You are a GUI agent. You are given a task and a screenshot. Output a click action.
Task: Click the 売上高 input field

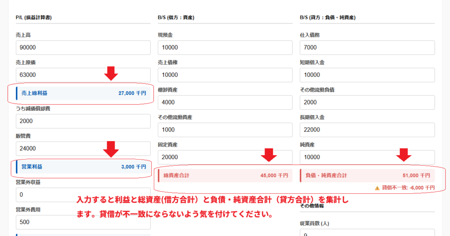(x=83, y=47)
